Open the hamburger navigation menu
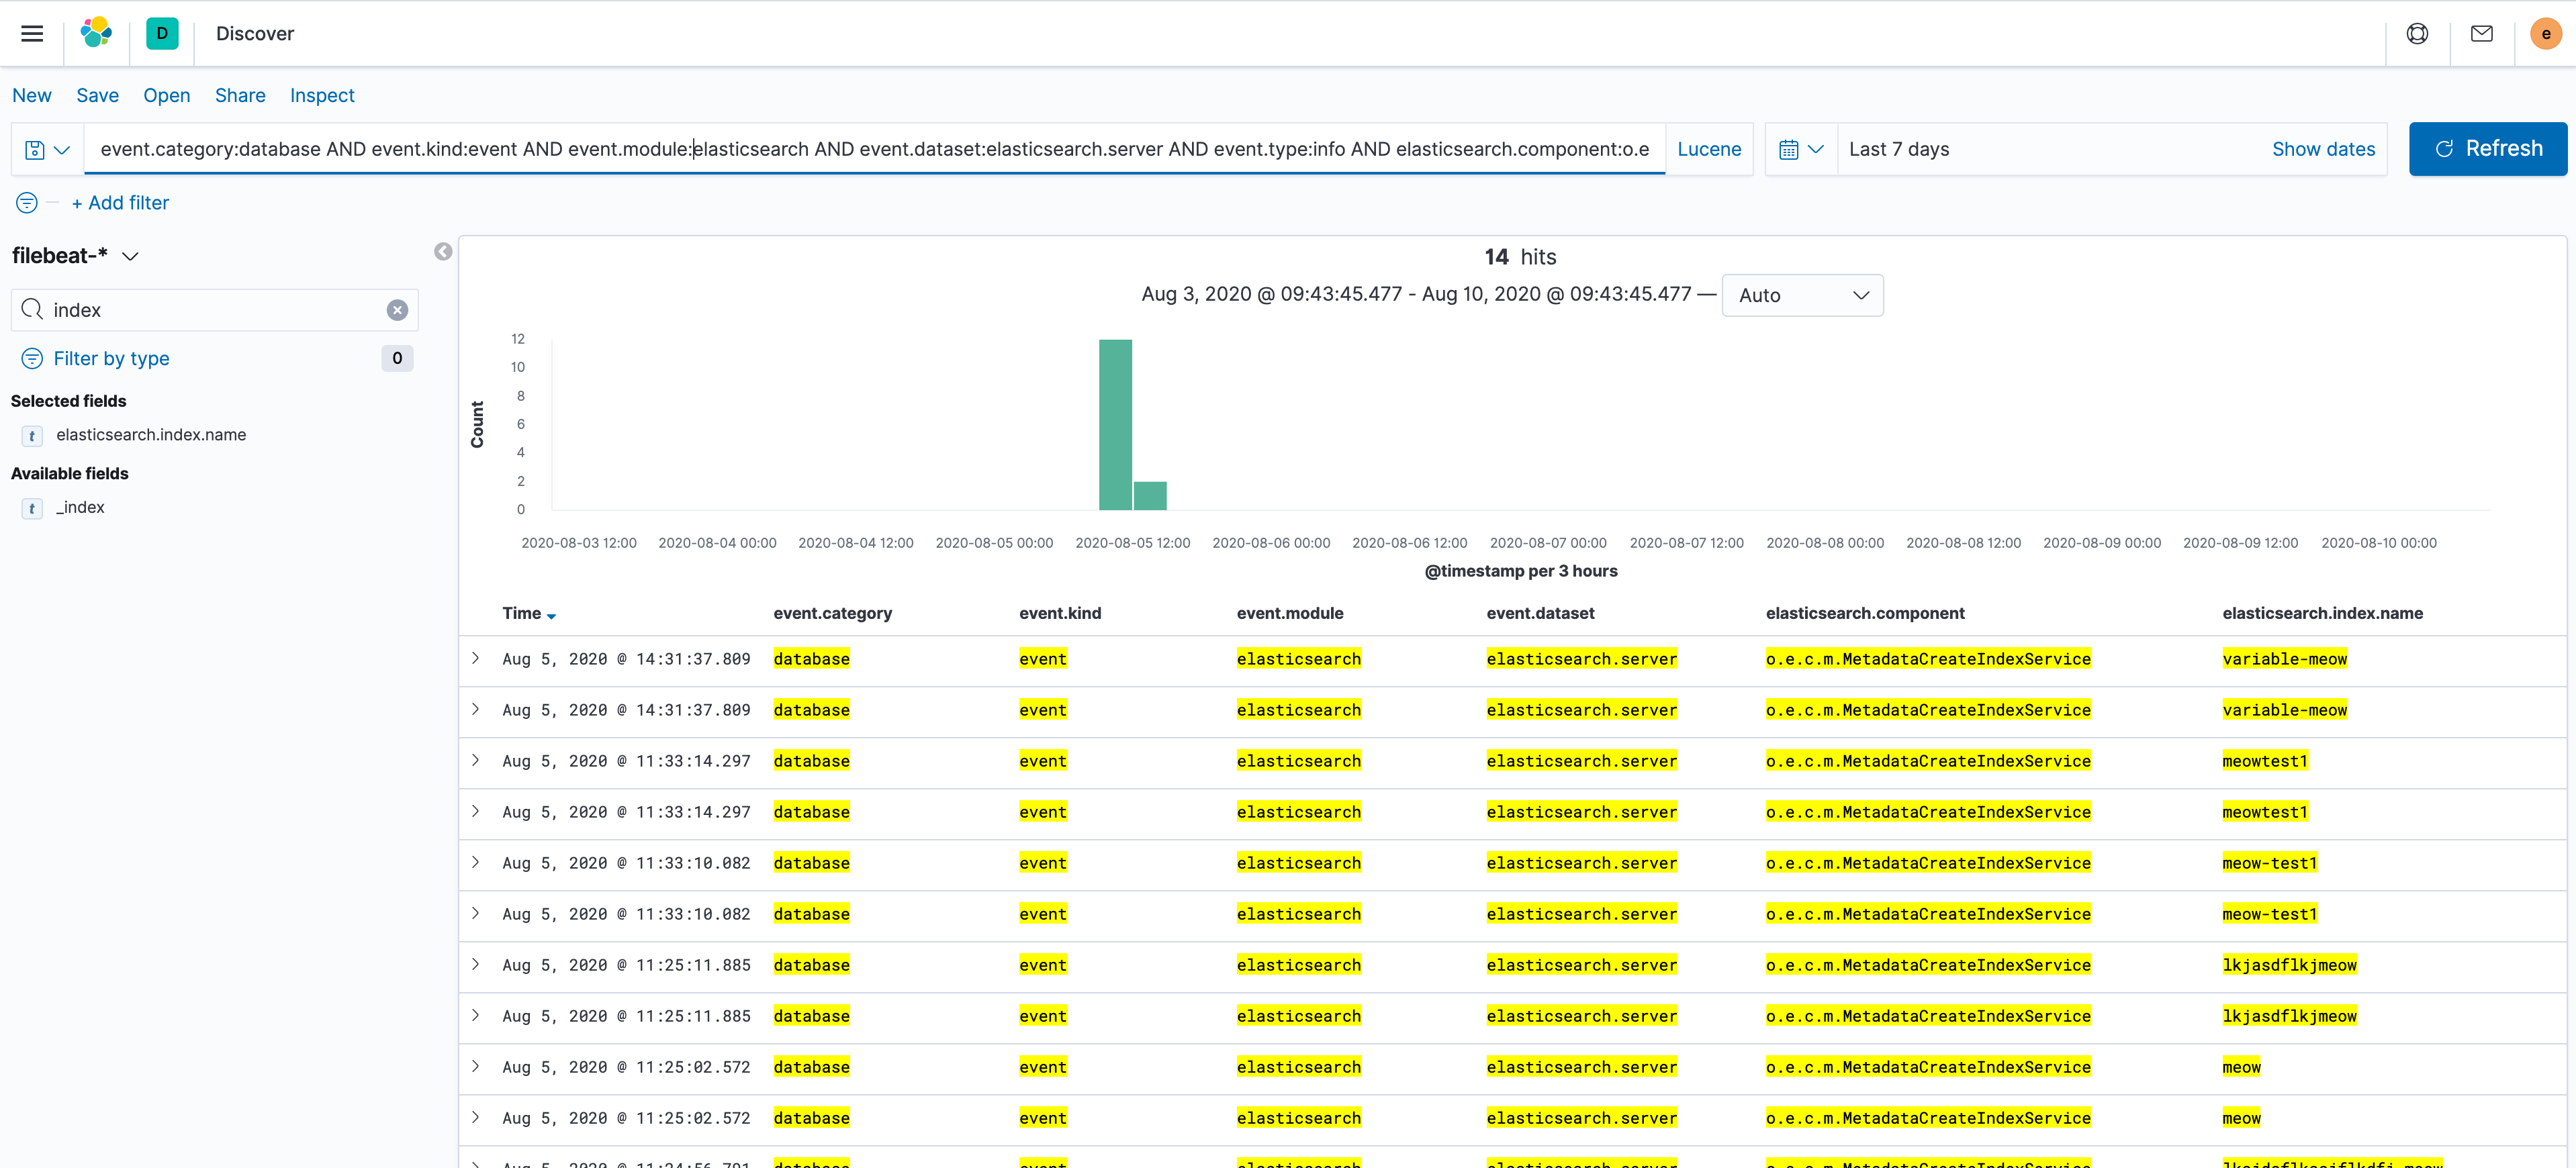Viewport: 2576px width, 1168px height. click(32, 33)
